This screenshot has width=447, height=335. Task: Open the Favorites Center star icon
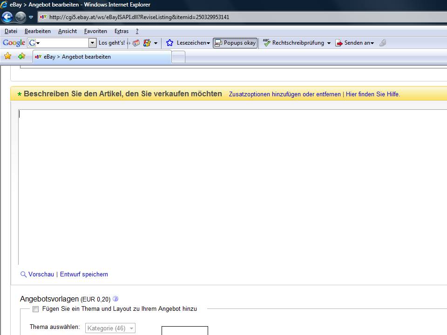[x=8, y=56]
